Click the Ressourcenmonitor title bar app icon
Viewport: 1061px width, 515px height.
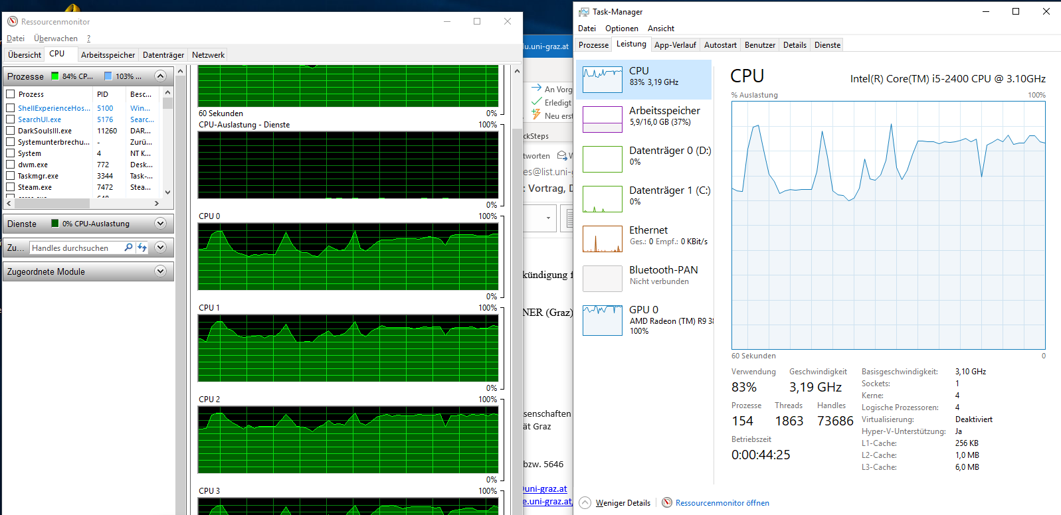[13, 21]
